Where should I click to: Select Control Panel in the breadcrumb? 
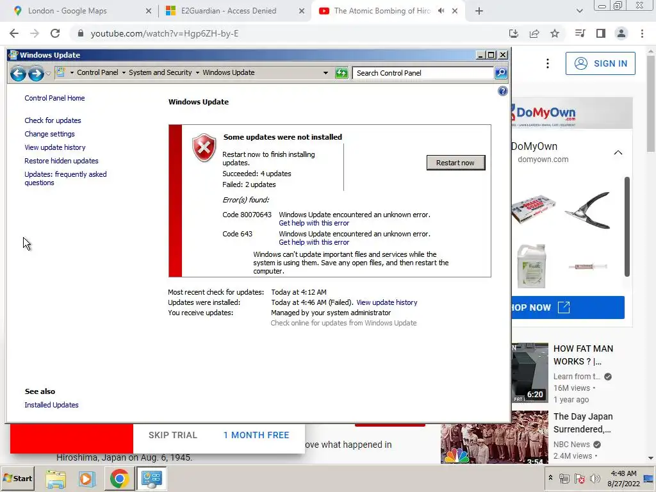pos(97,72)
